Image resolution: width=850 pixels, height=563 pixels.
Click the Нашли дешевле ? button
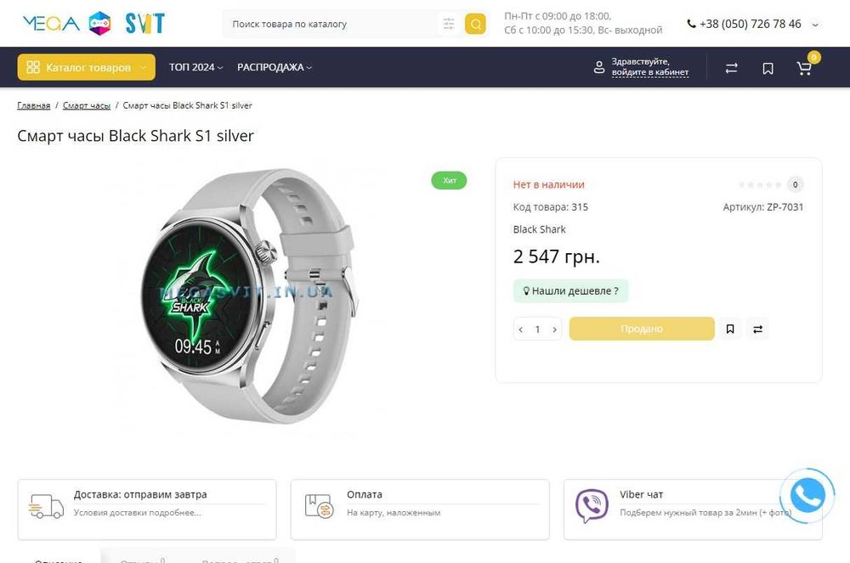pos(570,290)
